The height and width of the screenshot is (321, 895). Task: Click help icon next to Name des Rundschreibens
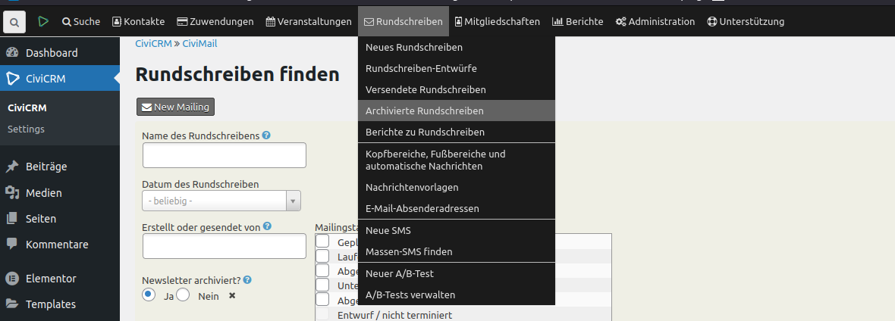(266, 136)
